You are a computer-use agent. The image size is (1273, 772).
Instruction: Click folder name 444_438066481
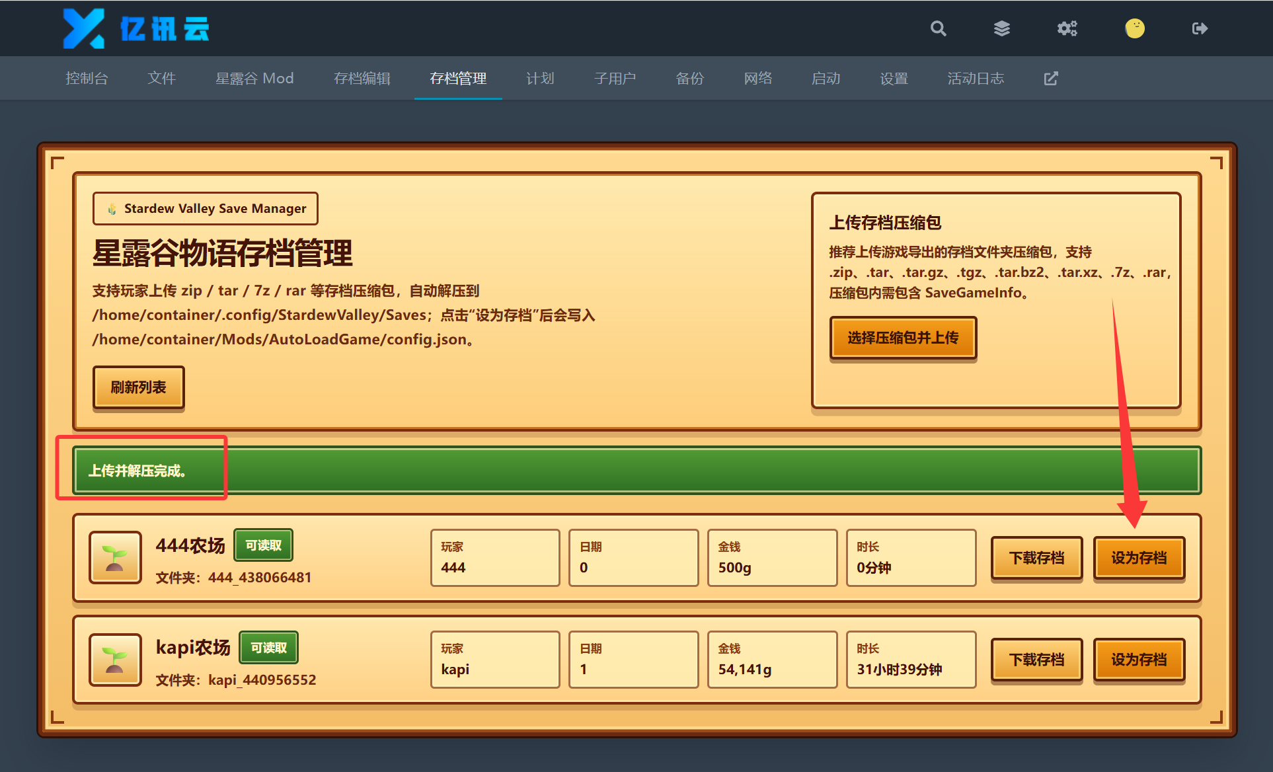(x=260, y=578)
